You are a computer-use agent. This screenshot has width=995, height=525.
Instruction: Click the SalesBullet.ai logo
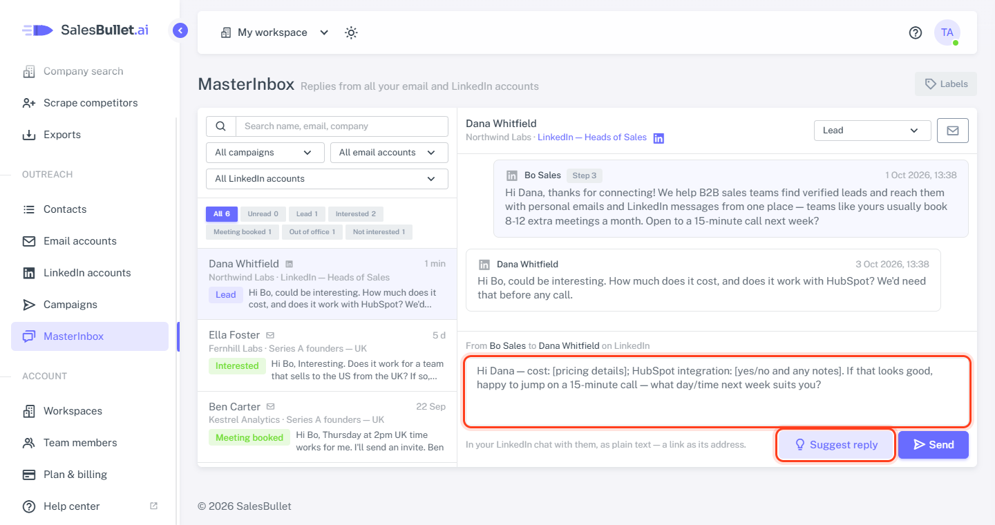point(85,30)
